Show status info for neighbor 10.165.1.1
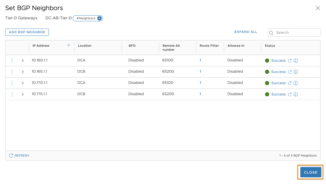 coord(296,72)
